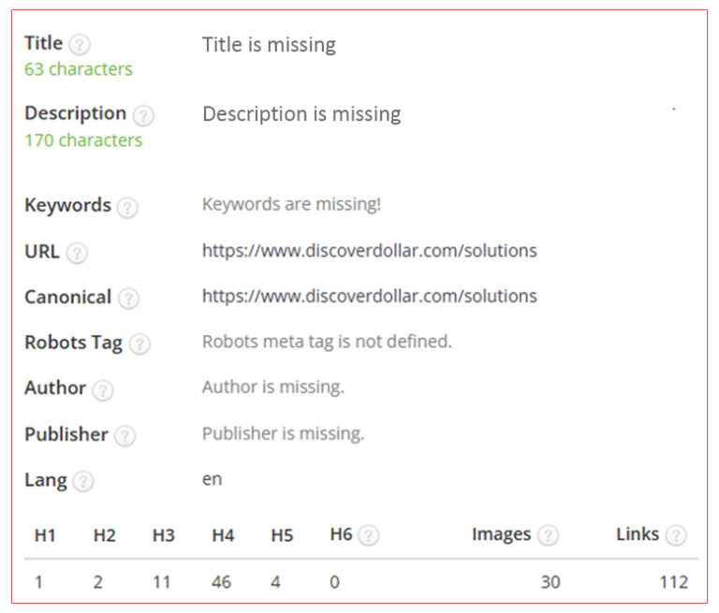The height and width of the screenshot is (613, 719).
Task: Open the discoverdollar.com link in the URL row
Action: (x=369, y=251)
